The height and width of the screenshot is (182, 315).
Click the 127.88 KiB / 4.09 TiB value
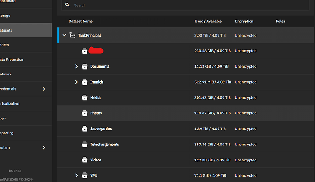213,160
